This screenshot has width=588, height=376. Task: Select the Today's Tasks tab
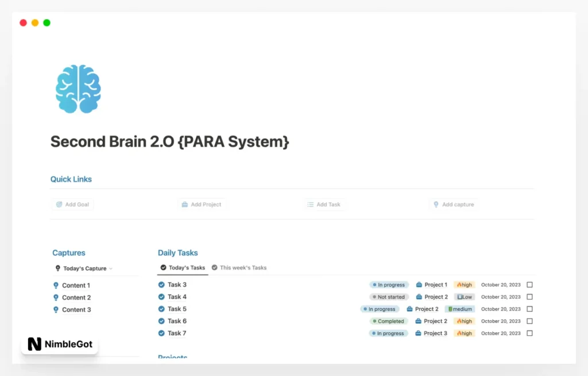(x=183, y=268)
